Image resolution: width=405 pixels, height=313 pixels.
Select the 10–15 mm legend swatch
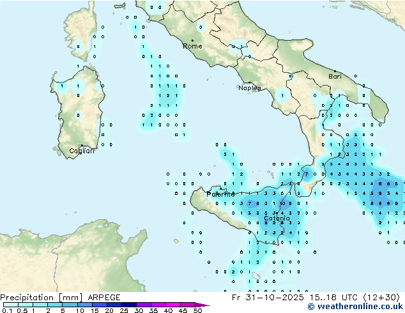pos(84,305)
